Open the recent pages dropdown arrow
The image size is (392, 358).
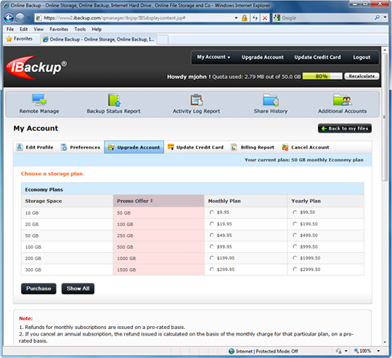click(28, 17)
